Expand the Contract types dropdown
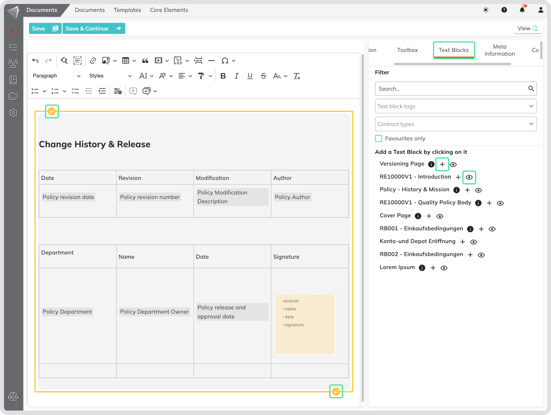551x415 pixels. click(x=456, y=124)
